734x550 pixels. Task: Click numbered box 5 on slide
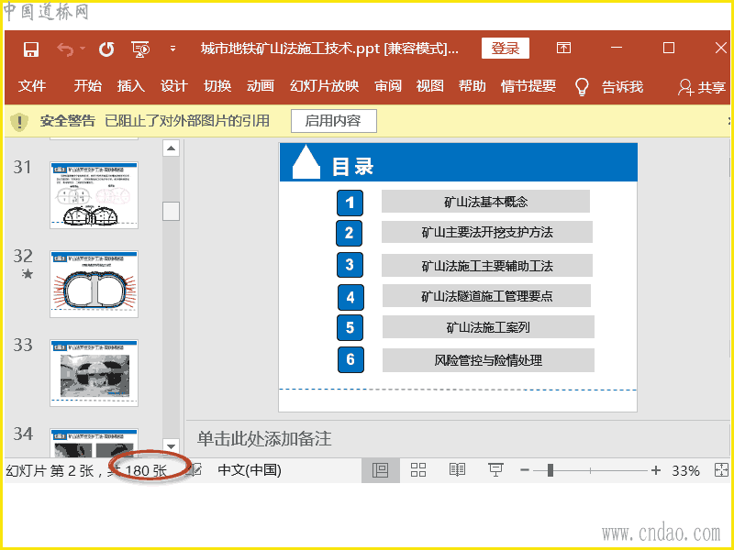(x=350, y=327)
